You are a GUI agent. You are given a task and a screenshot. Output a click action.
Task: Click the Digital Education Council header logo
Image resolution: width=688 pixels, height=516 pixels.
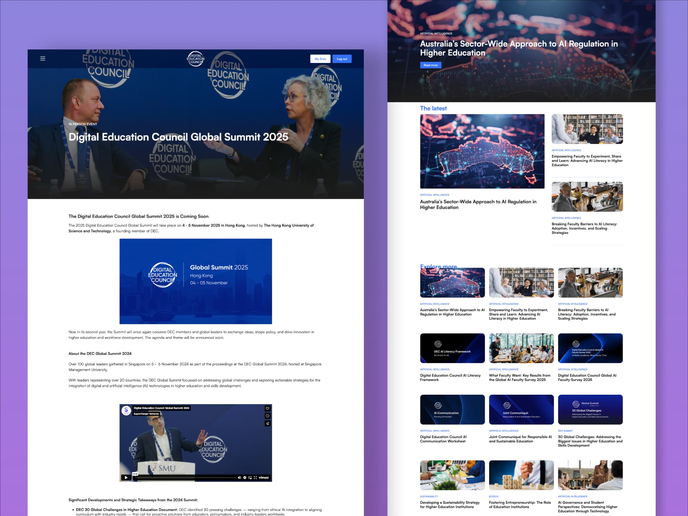click(x=195, y=59)
